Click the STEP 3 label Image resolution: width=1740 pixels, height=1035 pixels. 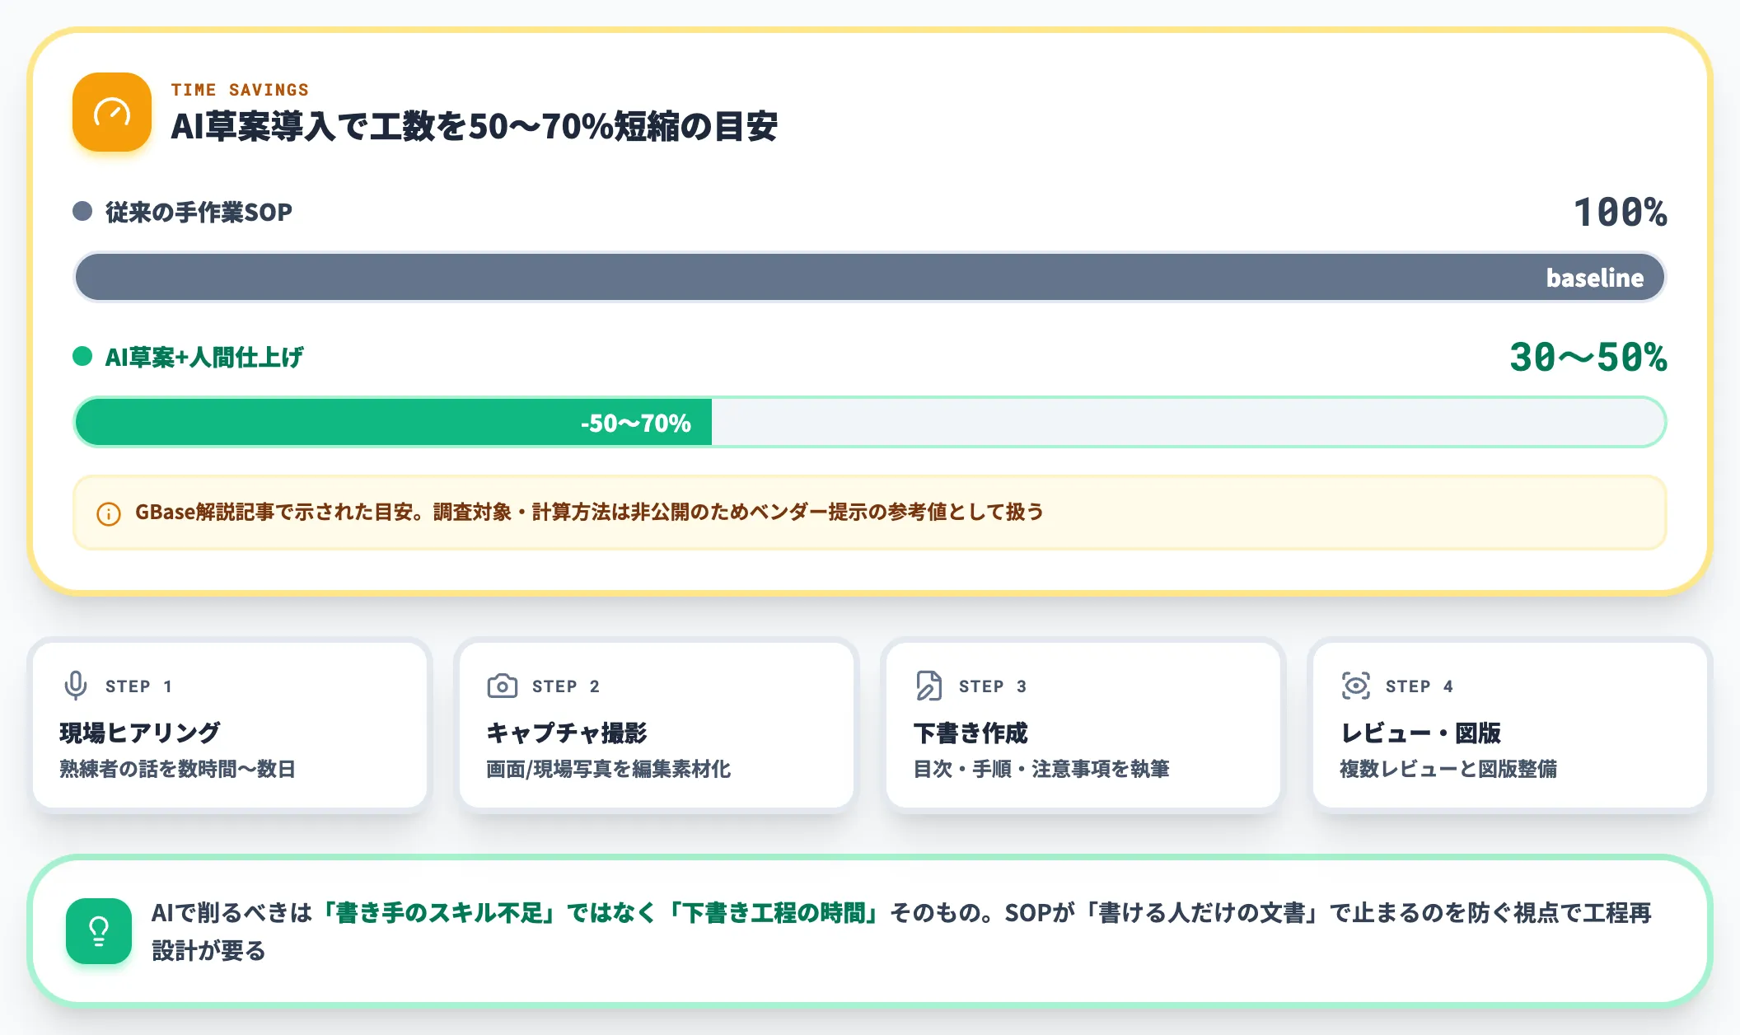[993, 686]
